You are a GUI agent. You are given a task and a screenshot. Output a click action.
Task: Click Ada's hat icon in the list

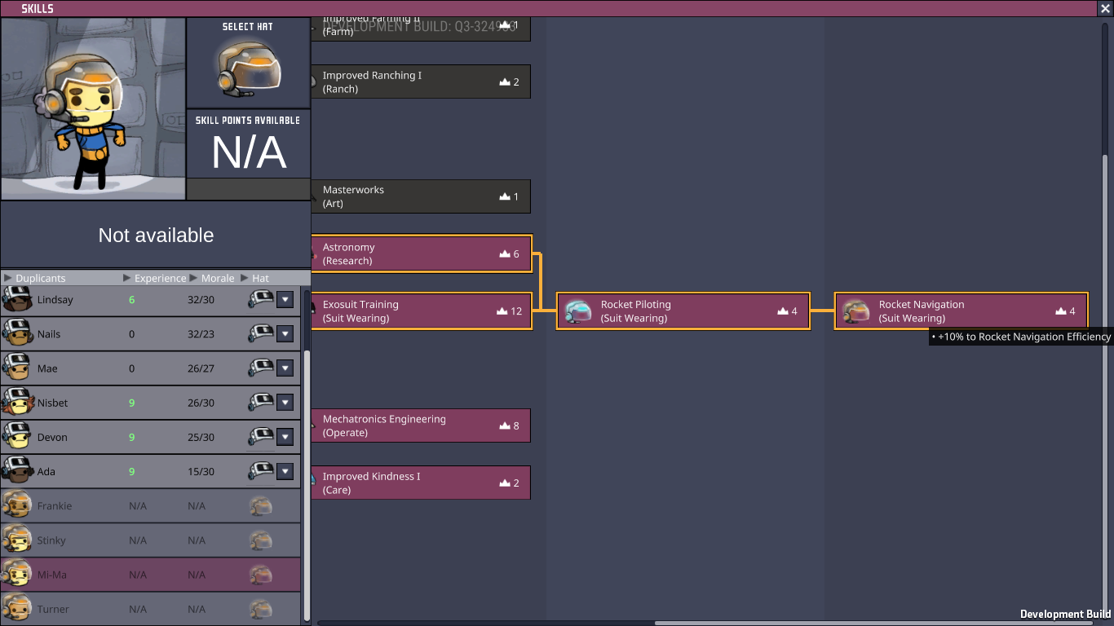[x=260, y=471]
